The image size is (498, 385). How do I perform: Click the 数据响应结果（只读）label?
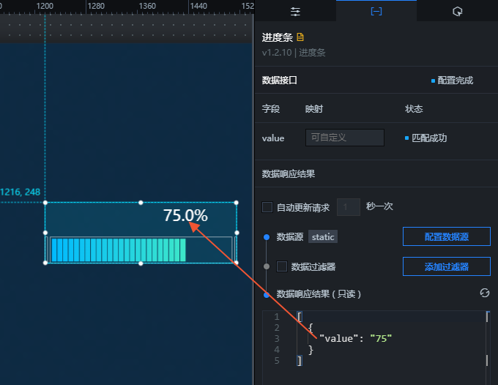[x=319, y=294]
